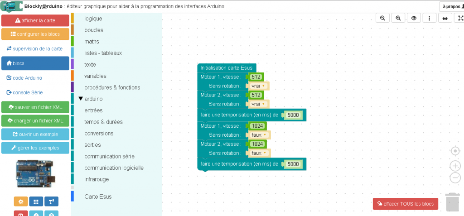
Task: Click the zoom in magnifier toolbar icon
Action: point(398,18)
